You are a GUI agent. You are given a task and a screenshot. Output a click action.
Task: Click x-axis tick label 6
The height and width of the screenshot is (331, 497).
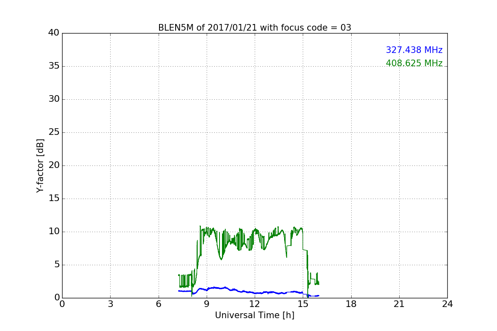click(x=158, y=304)
